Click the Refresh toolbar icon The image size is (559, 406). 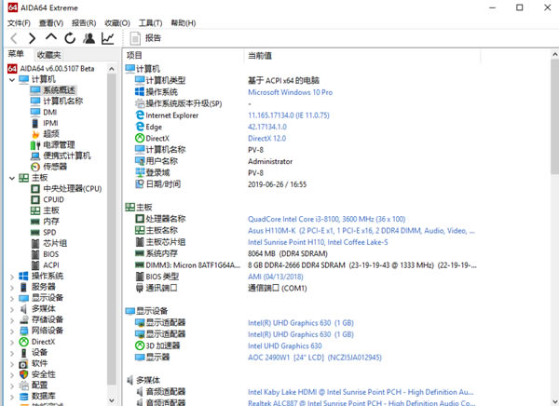(x=71, y=38)
